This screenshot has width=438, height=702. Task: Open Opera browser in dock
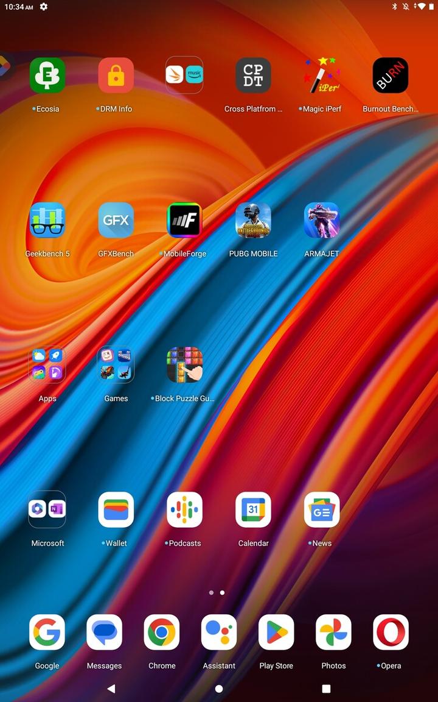tap(391, 632)
